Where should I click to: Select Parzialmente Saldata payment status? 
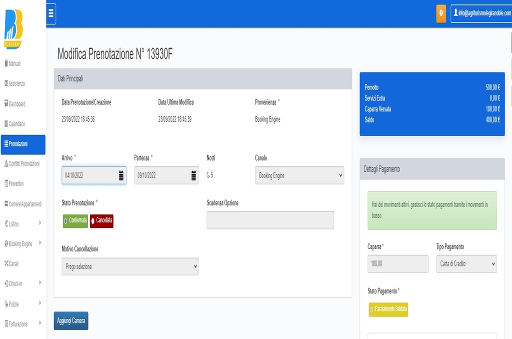388,309
